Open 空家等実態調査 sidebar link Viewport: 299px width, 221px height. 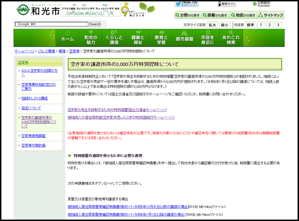(x=33, y=136)
